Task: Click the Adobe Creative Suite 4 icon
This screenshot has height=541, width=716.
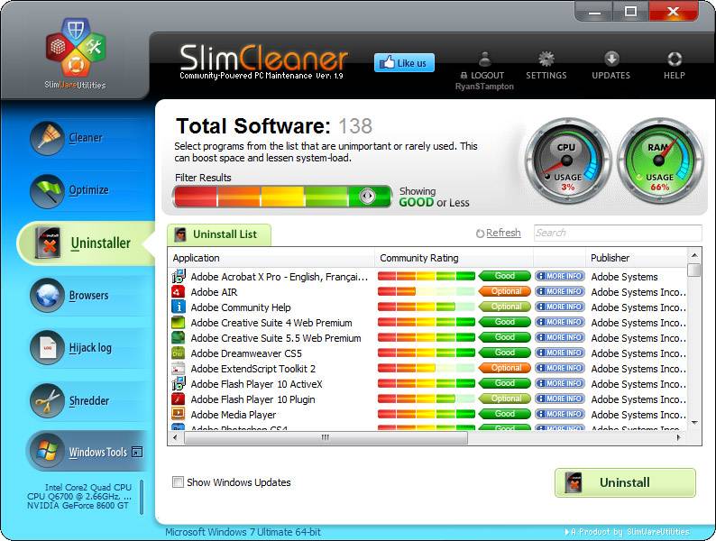Action: click(x=178, y=322)
